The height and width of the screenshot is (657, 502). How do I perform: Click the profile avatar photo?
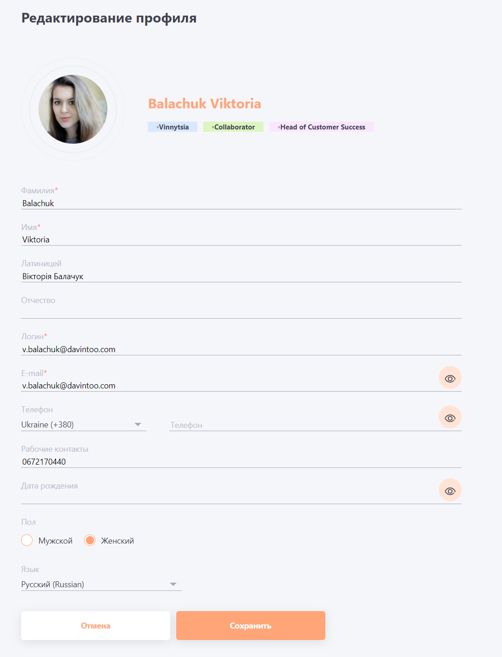[73, 109]
